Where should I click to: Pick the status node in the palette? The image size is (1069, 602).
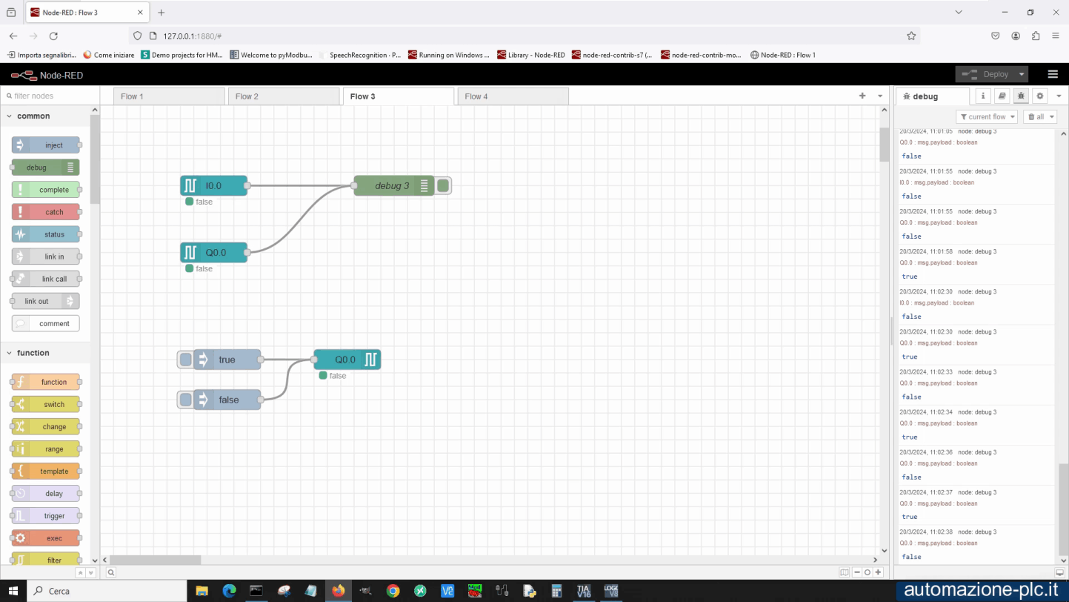point(46,234)
